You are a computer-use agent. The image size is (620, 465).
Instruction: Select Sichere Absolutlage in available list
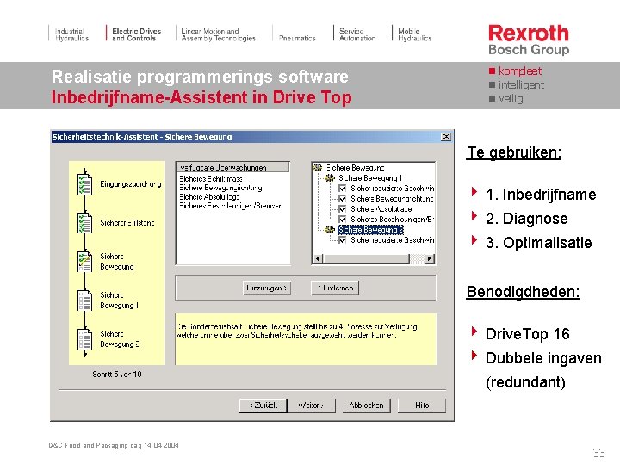click(209, 197)
